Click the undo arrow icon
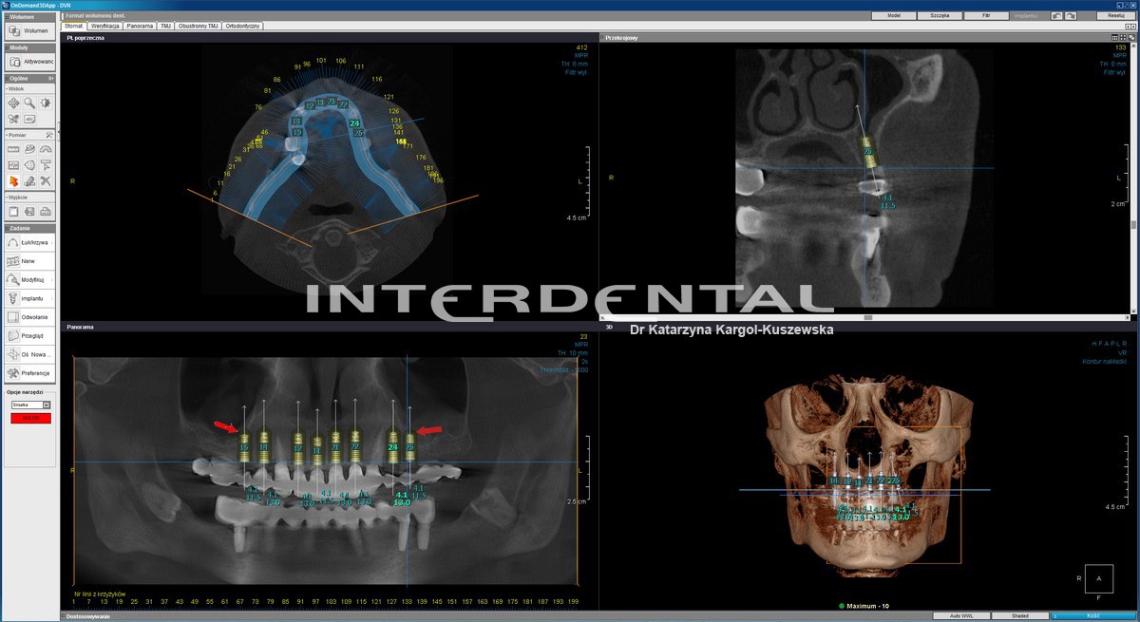1140x622 pixels. point(1057,16)
